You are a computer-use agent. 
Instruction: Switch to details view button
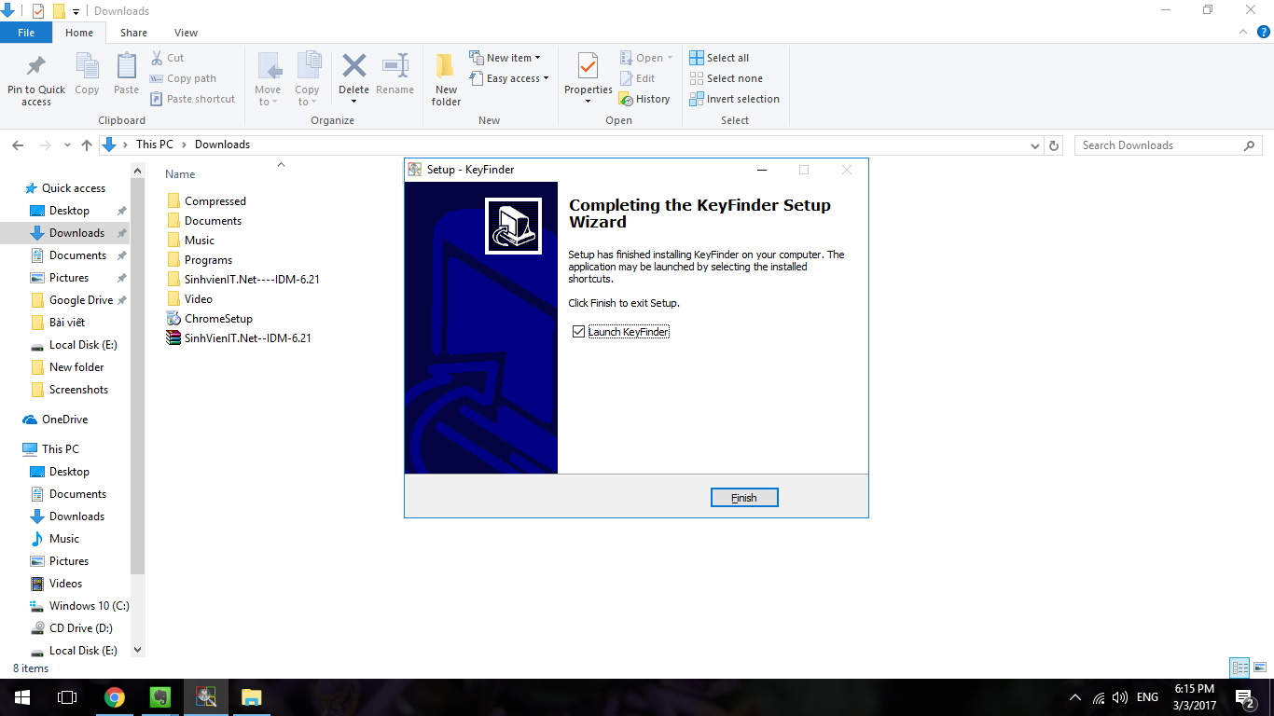[x=1239, y=668]
